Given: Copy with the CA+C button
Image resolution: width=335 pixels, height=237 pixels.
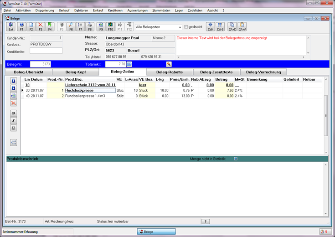Looking at the screenshot, I should [232, 27].
